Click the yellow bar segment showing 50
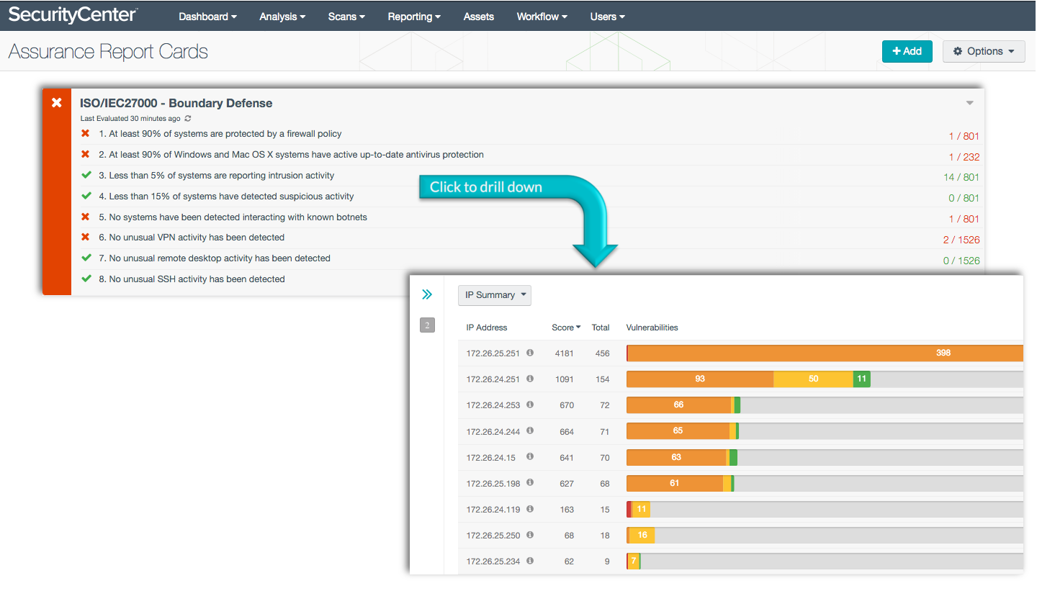Viewport: 1037px width, 591px height. click(814, 379)
